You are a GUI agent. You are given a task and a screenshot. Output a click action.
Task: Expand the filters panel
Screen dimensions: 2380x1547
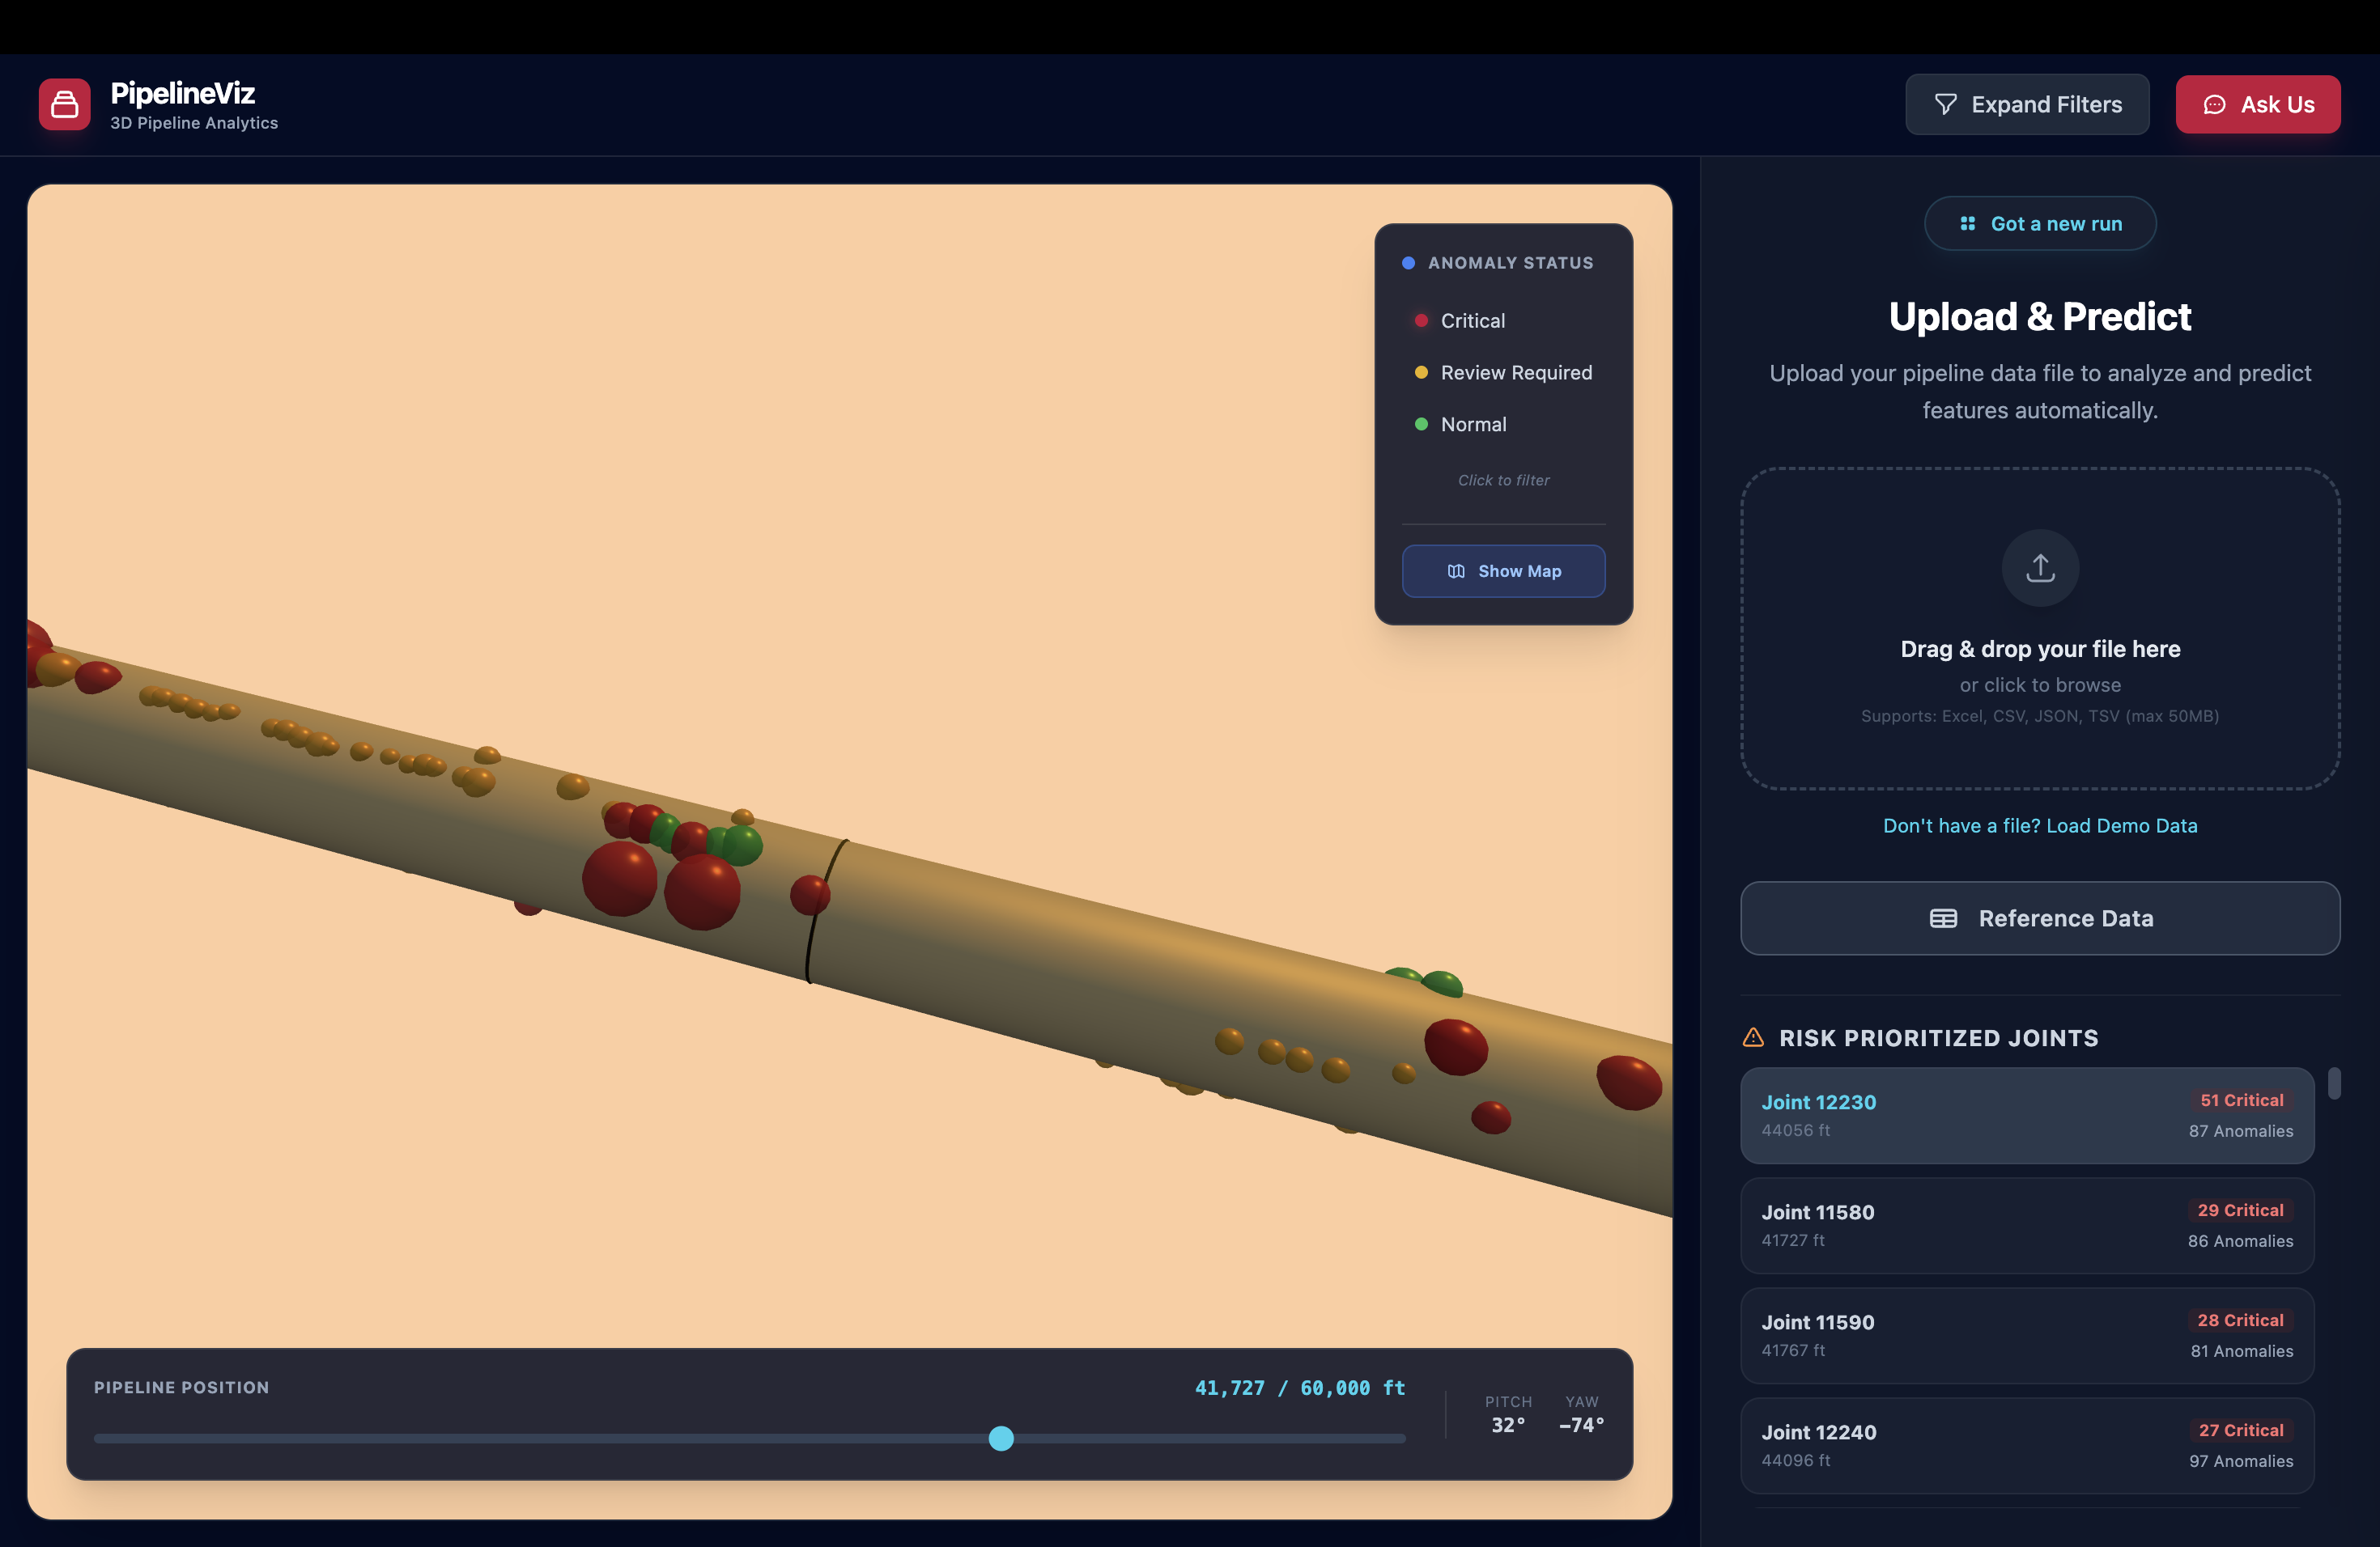coord(2027,104)
